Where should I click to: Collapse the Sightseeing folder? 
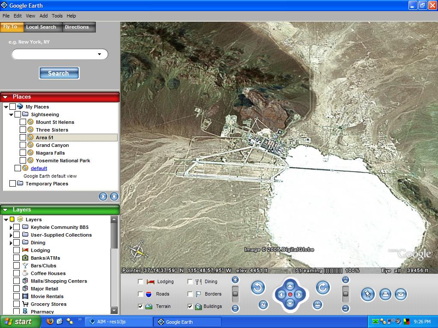click(11, 115)
